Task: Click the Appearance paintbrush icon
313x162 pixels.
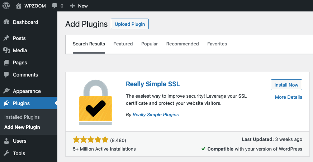Action: (6, 91)
